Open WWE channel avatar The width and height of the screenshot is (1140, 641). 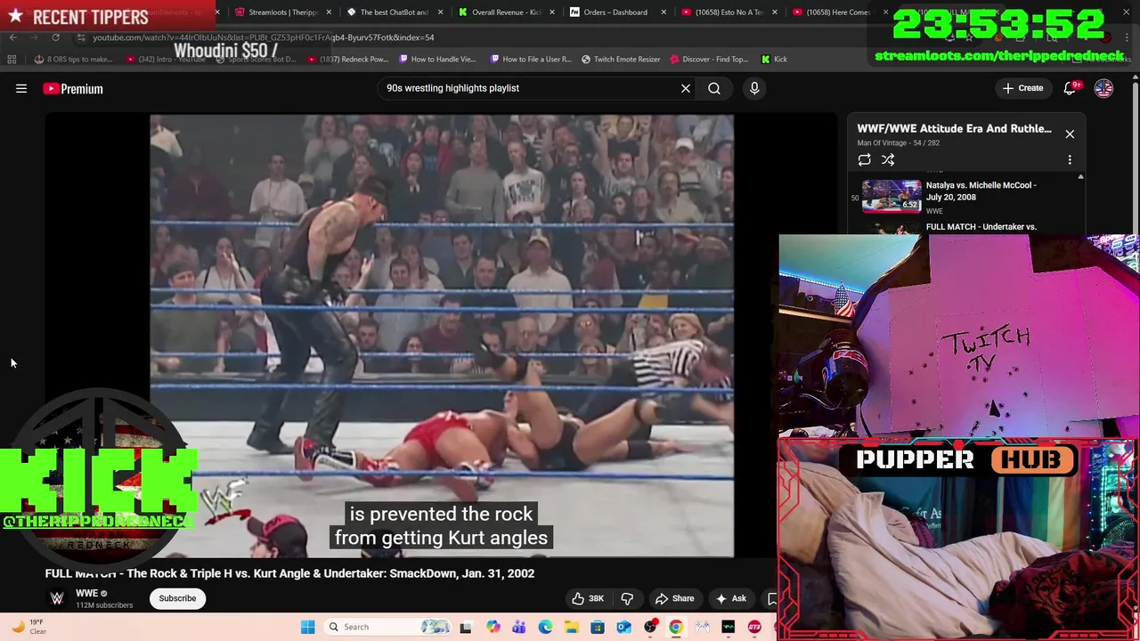(57, 598)
